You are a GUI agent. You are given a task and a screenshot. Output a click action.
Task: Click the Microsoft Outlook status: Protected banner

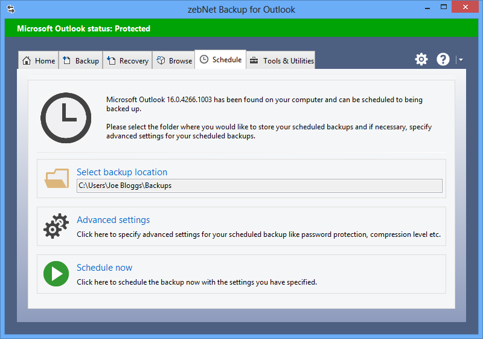pyautogui.click(x=241, y=28)
